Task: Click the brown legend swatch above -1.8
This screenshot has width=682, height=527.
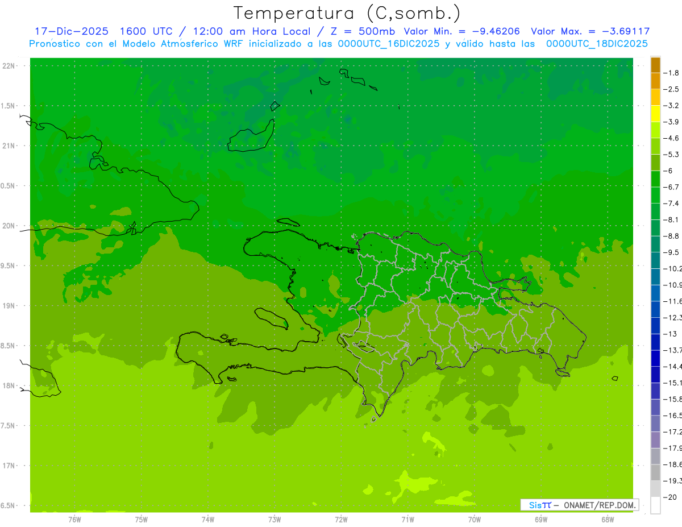Action: [x=655, y=65]
